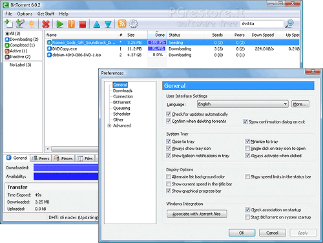The width and height of the screenshot is (323, 243).
Task: Enable Alternate list background color
Action: (169, 176)
